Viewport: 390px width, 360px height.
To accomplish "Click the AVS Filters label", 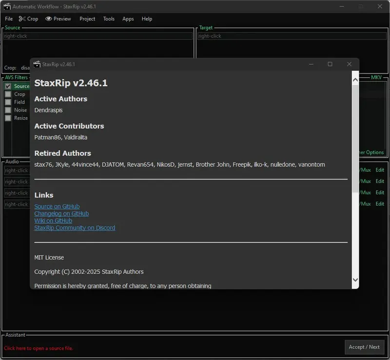I will [17, 77].
